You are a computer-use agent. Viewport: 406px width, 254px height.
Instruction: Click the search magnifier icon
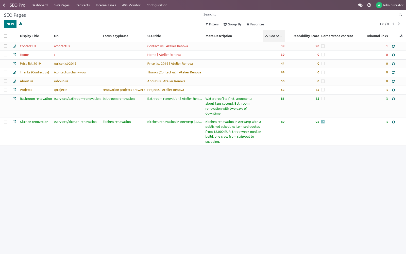(400, 14)
